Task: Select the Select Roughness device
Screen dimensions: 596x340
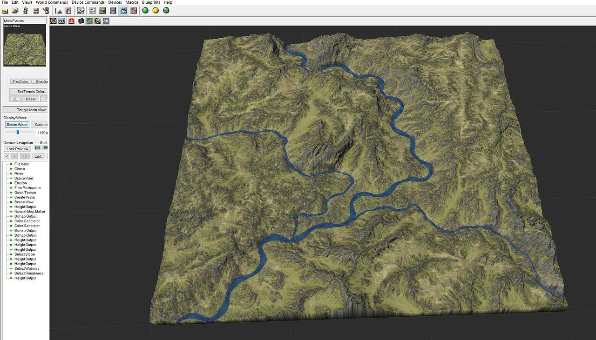Action: 29,273
